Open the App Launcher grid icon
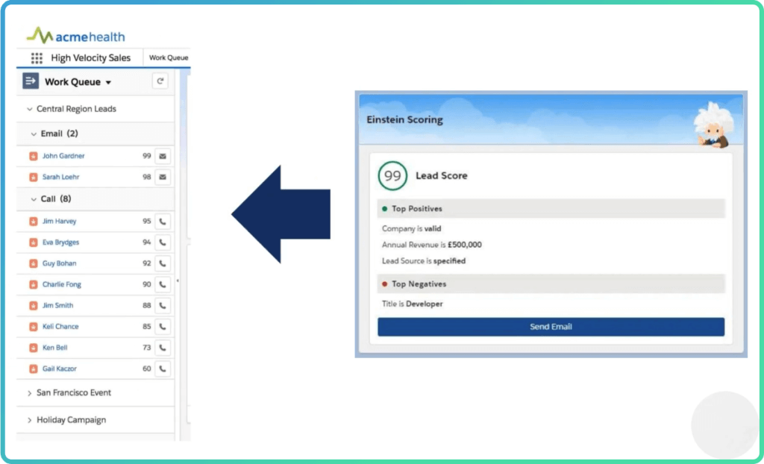Screen dimensions: 764x464 [37, 58]
